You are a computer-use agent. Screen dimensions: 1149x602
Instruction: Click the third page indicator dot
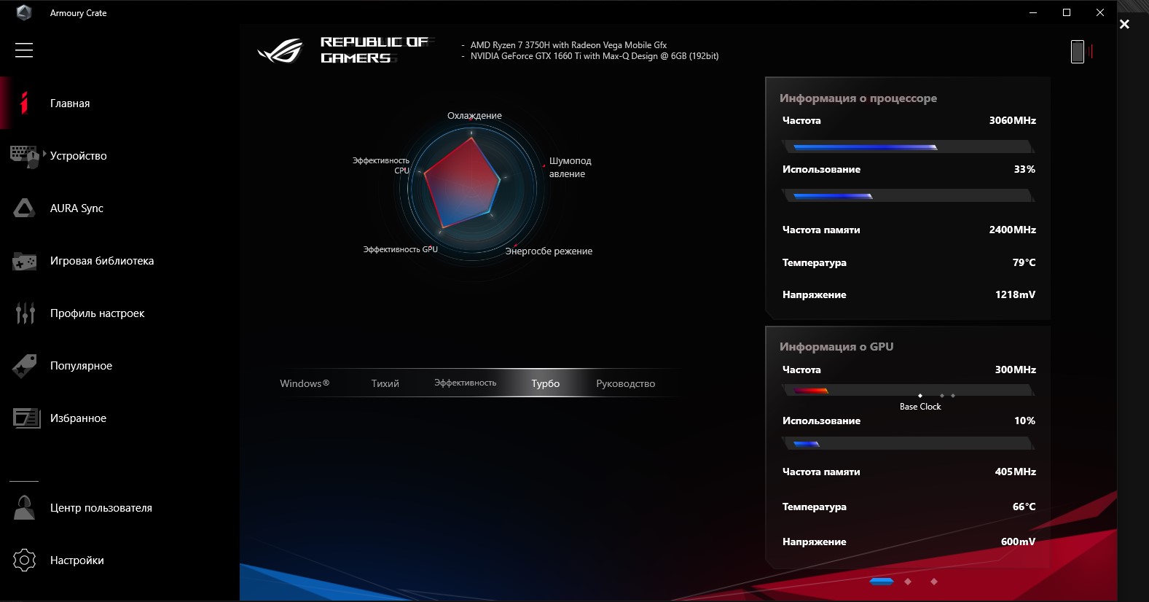tap(934, 582)
